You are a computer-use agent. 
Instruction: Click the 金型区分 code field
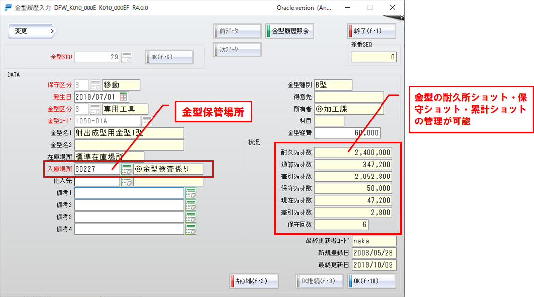tap(81, 109)
